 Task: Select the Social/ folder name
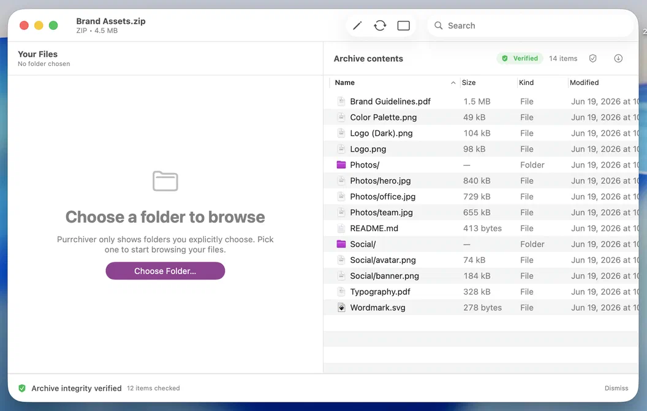tap(363, 244)
